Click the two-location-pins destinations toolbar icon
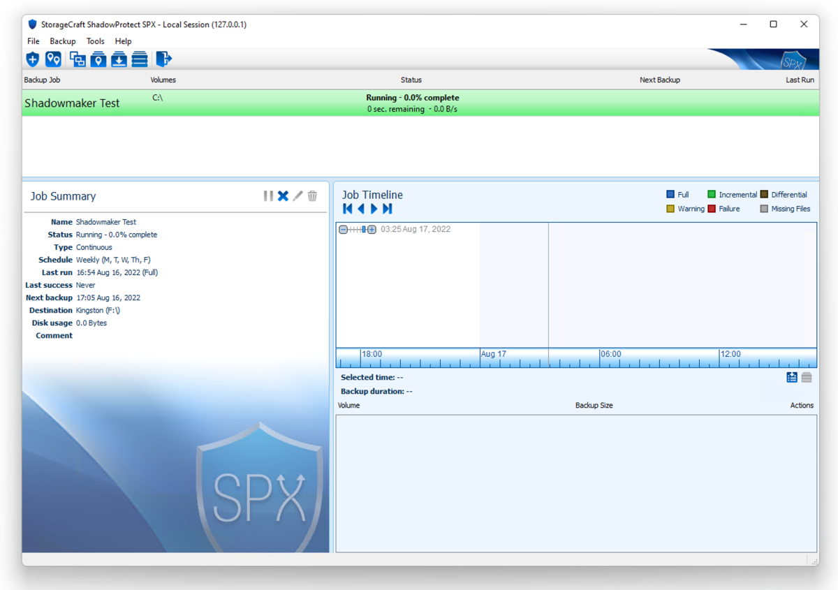Viewport: 838px width, 590px height. pos(53,59)
